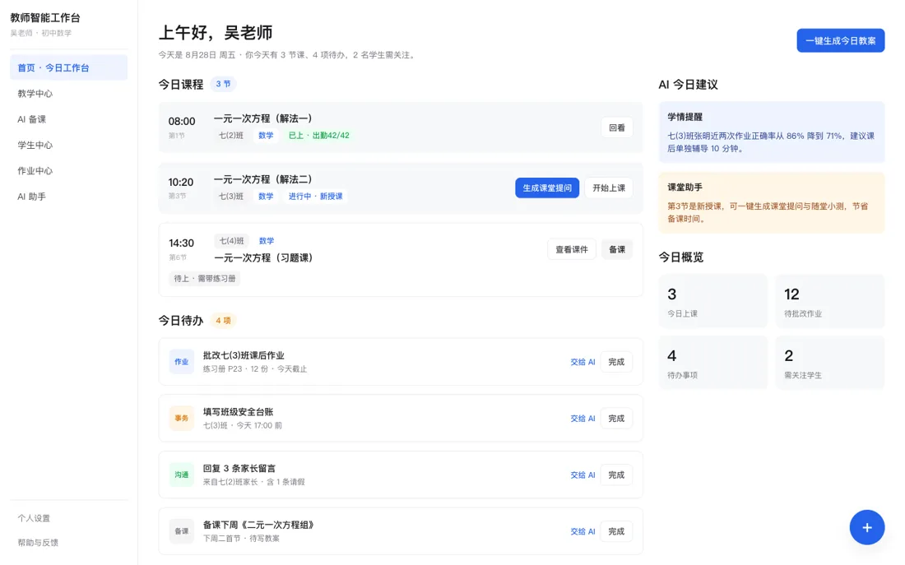Open the 课堂助手 suggestion card
Image resolution: width=905 pixels, height=565 pixels.
pos(771,202)
